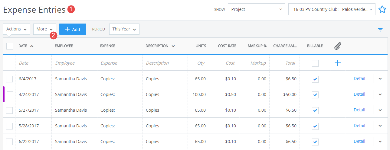The image size is (390, 150).
Task: Open Detail link for 6/4/2017 entry
Action: [x=359, y=78]
